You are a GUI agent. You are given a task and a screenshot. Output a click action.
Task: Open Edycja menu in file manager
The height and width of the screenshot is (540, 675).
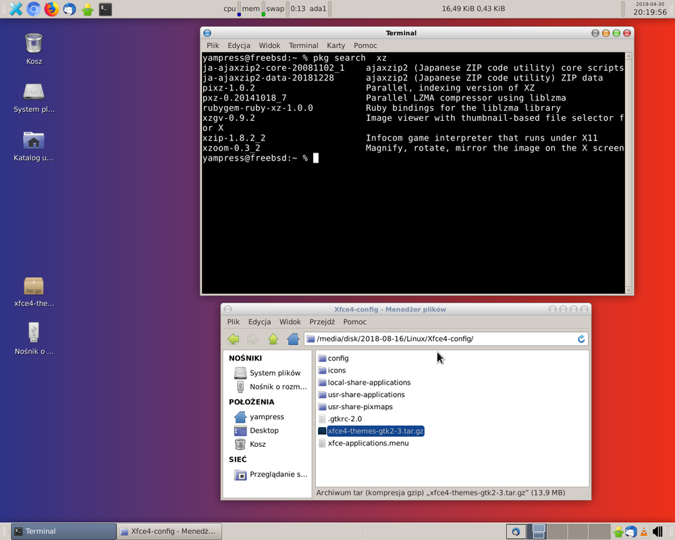[x=260, y=322]
